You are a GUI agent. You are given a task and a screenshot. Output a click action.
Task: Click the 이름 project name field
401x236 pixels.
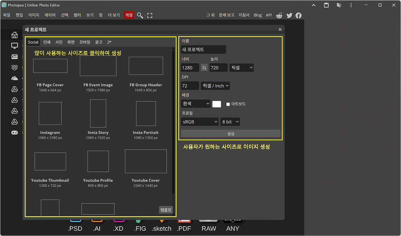click(x=203, y=49)
